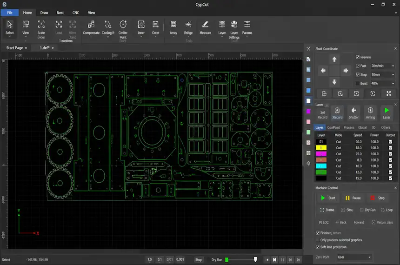Viewport: 400px width, 265px height.
Task: Move laser left with left arrow
Action: pos(323,71)
